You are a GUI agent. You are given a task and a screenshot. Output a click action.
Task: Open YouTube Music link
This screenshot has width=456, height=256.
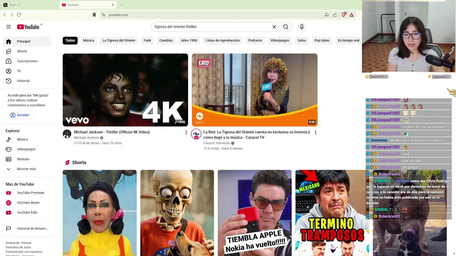click(x=27, y=203)
